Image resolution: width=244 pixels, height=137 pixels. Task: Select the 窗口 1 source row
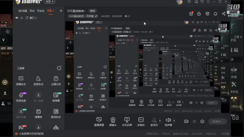[x=39, y=18]
